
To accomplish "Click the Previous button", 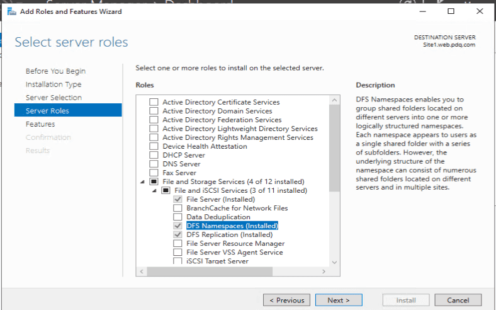I will tap(287, 300).
